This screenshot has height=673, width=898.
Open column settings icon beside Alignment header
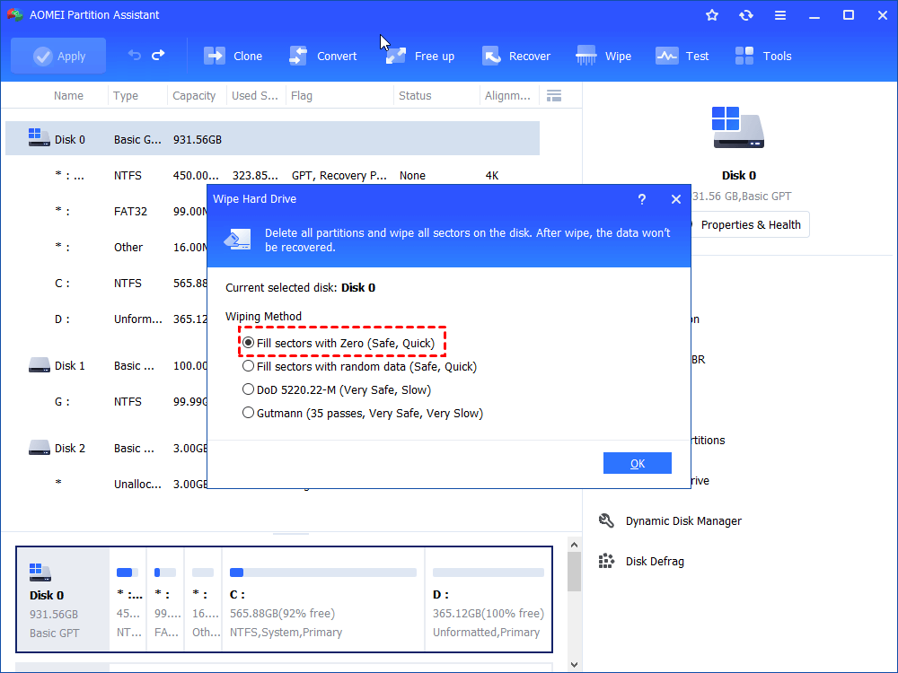click(554, 96)
